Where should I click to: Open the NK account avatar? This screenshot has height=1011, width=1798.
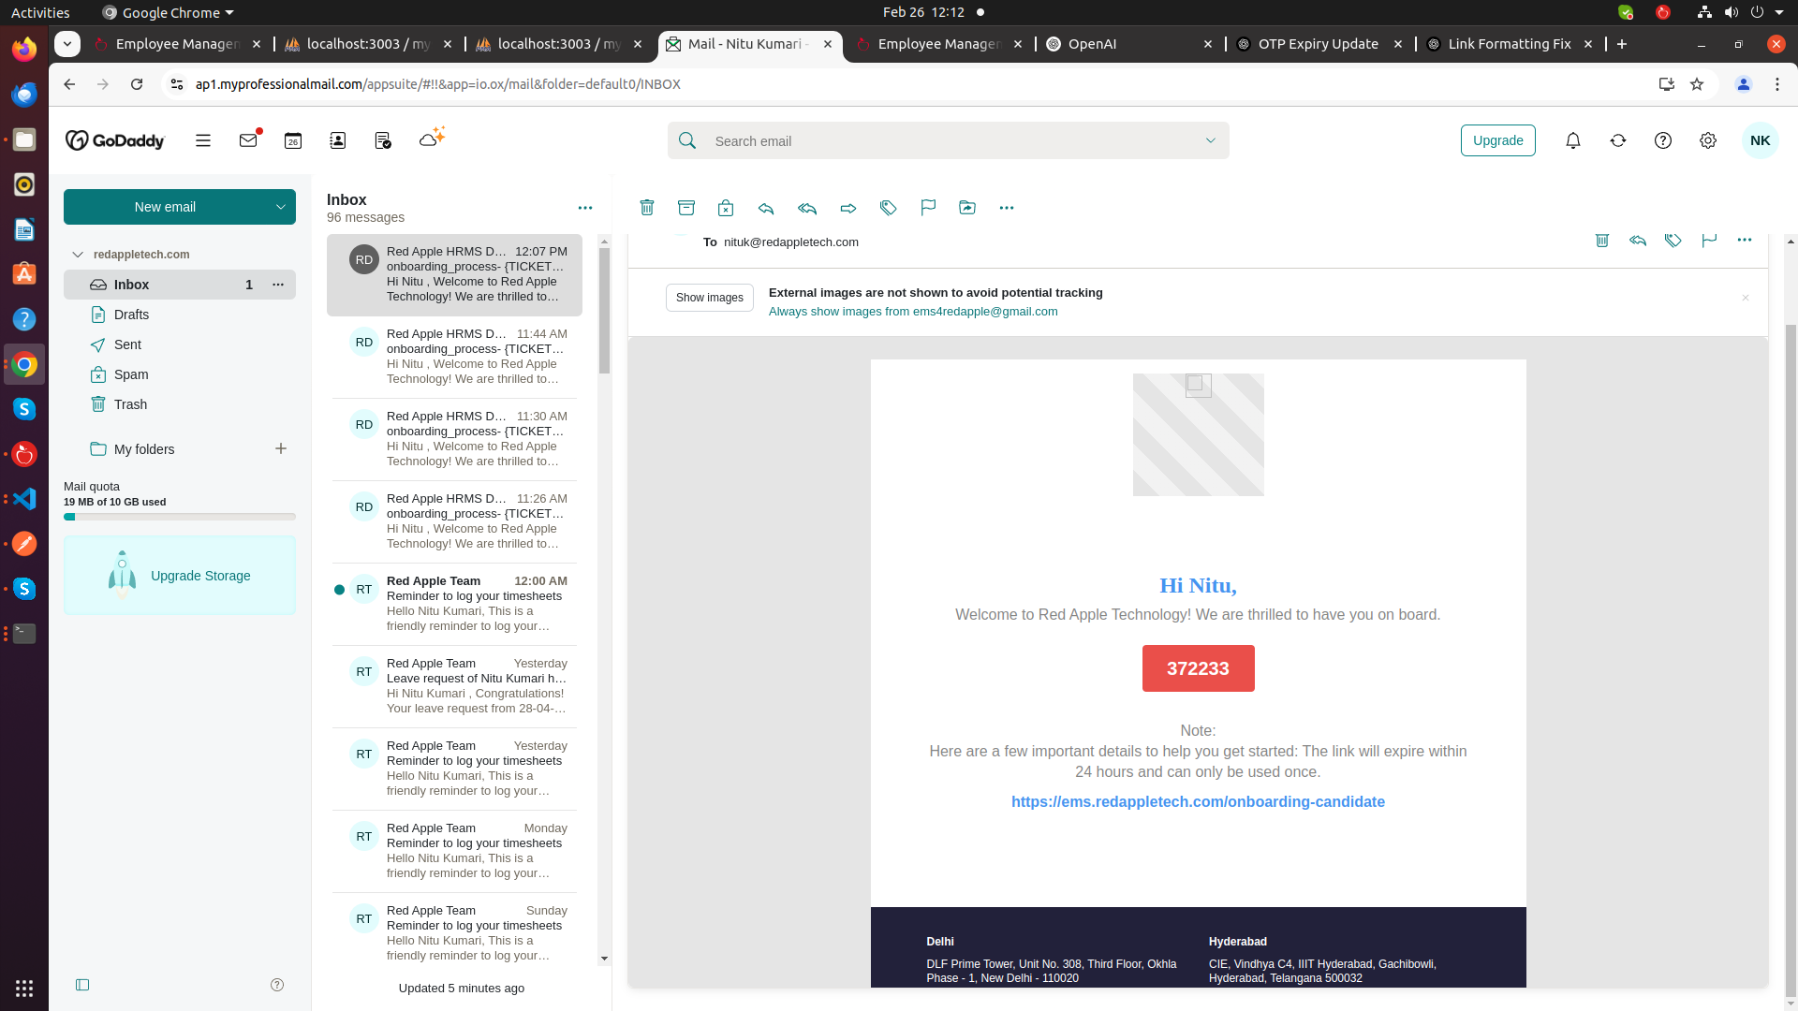1761,140
